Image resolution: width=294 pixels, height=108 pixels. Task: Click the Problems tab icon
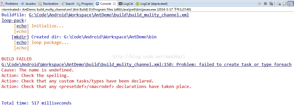(x=2, y=4)
